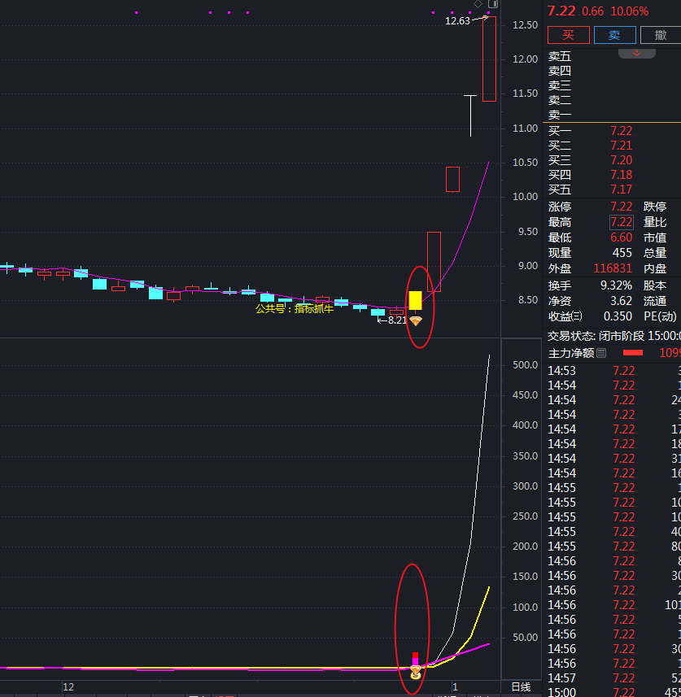The width and height of the screenshot is (681, 697).
Task: Select the 14:57 trade tick row
Action: point(613,678)
